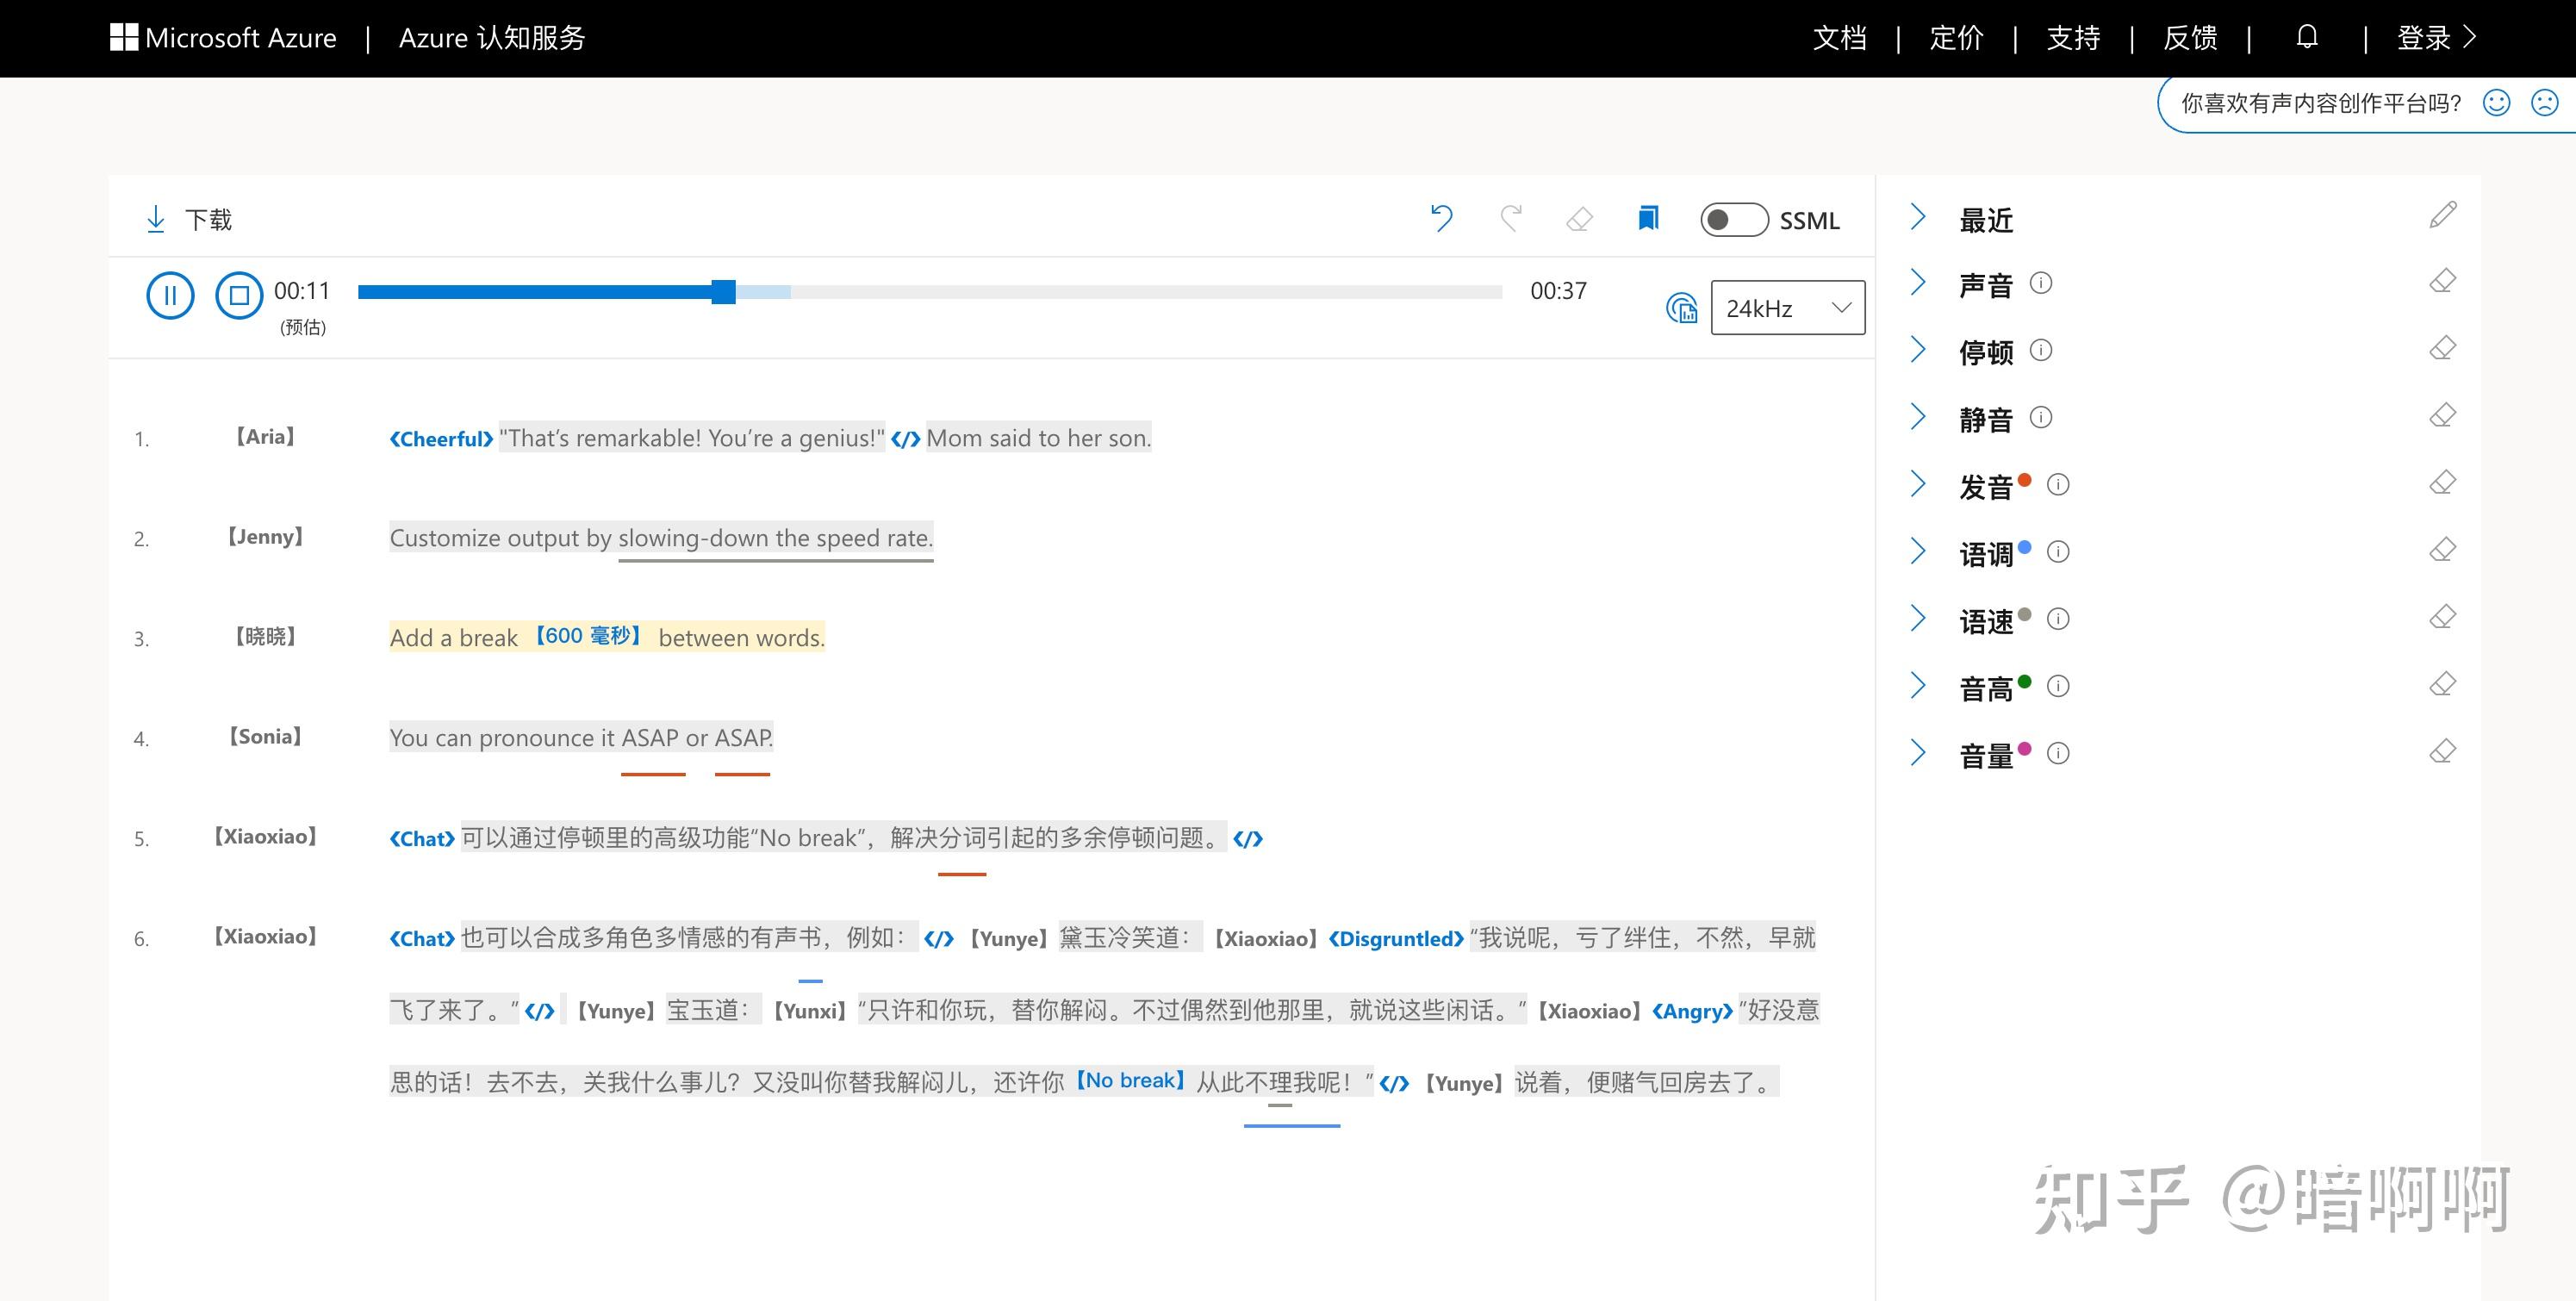Pause audio playback
The image size is (2576, 1301).
pos(170,295)
